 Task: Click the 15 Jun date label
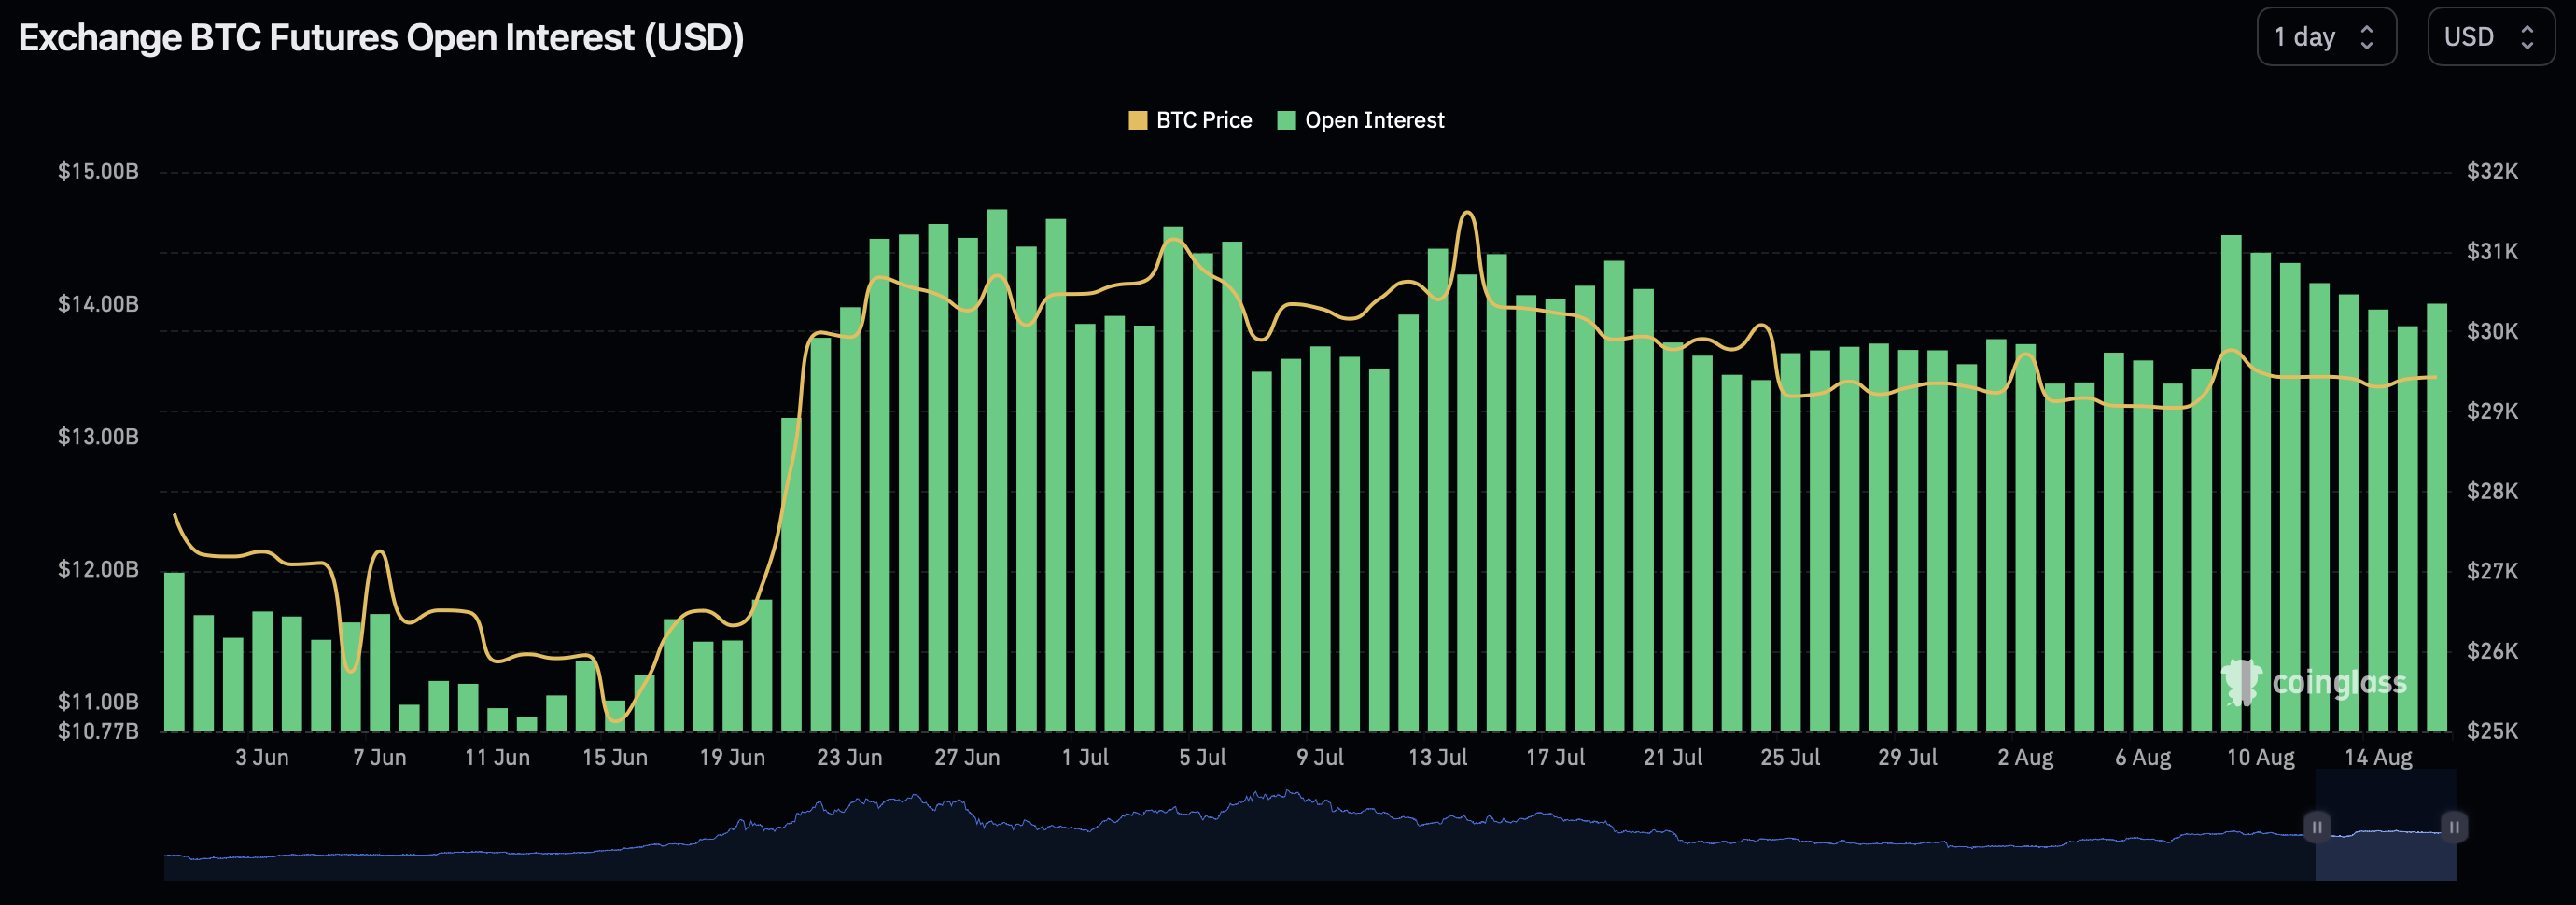615,758
